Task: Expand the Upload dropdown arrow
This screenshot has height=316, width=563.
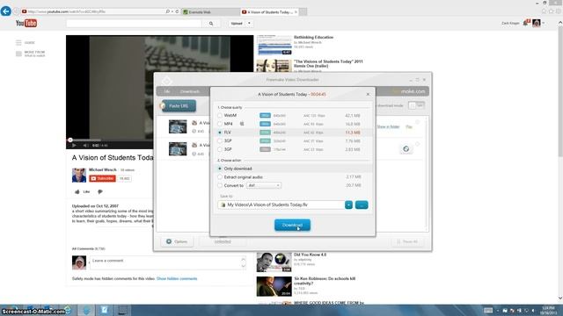Action: [x=249, y=24]
